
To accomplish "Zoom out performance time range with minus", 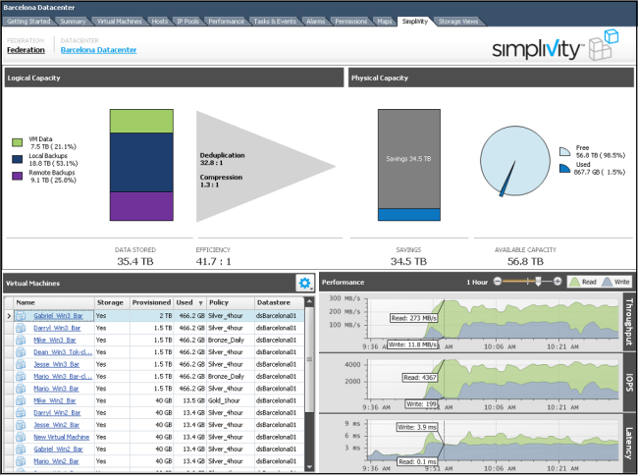I will 498,281.
